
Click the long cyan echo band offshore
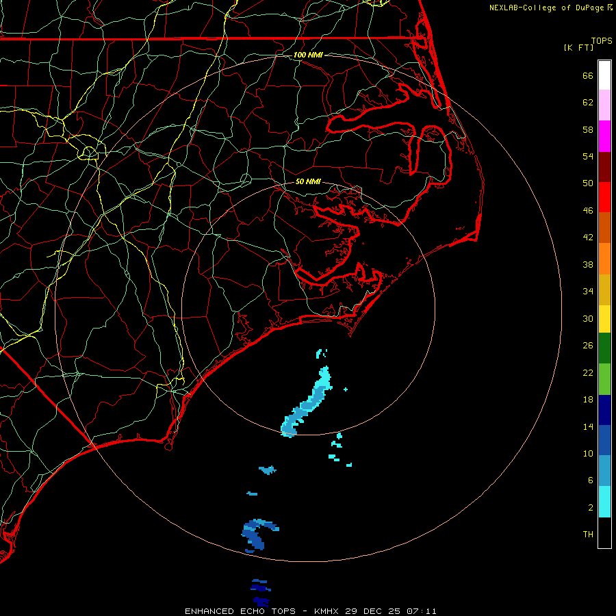[x=309, y=402]
